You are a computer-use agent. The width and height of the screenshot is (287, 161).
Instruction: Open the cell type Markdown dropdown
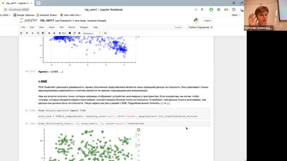91,34
